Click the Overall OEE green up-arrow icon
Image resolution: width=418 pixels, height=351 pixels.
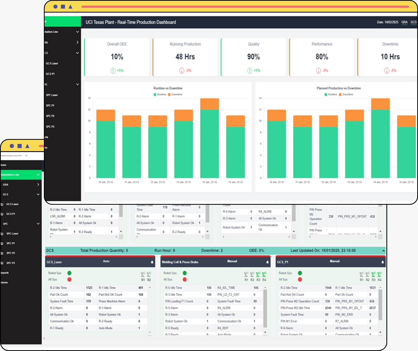tap(113, 71)
